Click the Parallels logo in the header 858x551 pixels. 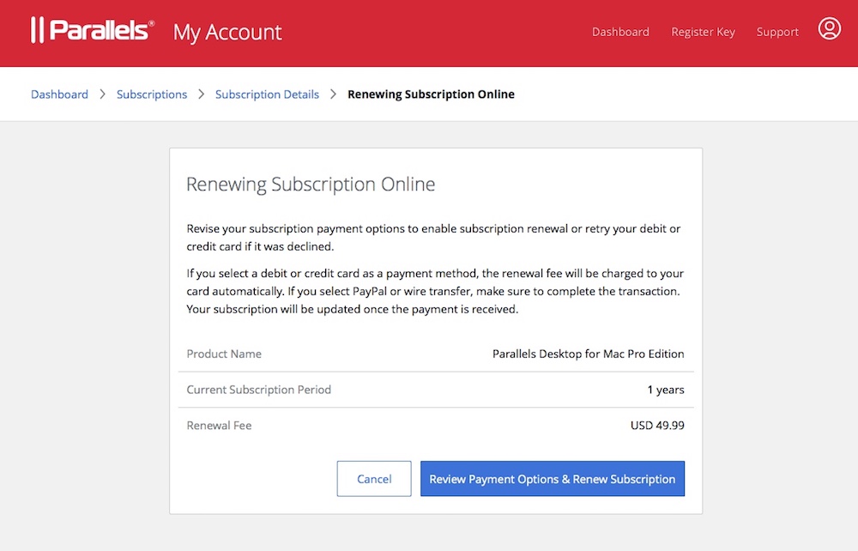[x=93, y=31]
